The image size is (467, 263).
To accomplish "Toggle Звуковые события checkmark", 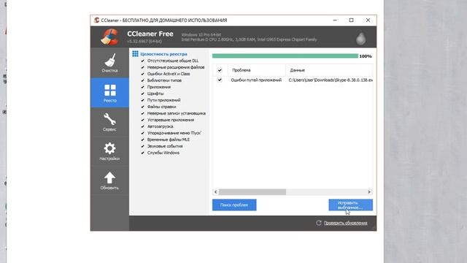I will (143, 146).
